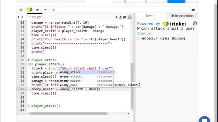Go to previous file with left chevron
This screenshot has height=122, width=218.
(x=19, y=17)
